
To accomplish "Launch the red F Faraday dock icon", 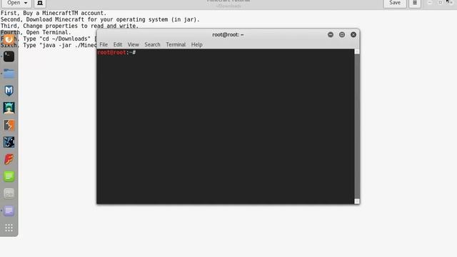I will coord(9,159).
